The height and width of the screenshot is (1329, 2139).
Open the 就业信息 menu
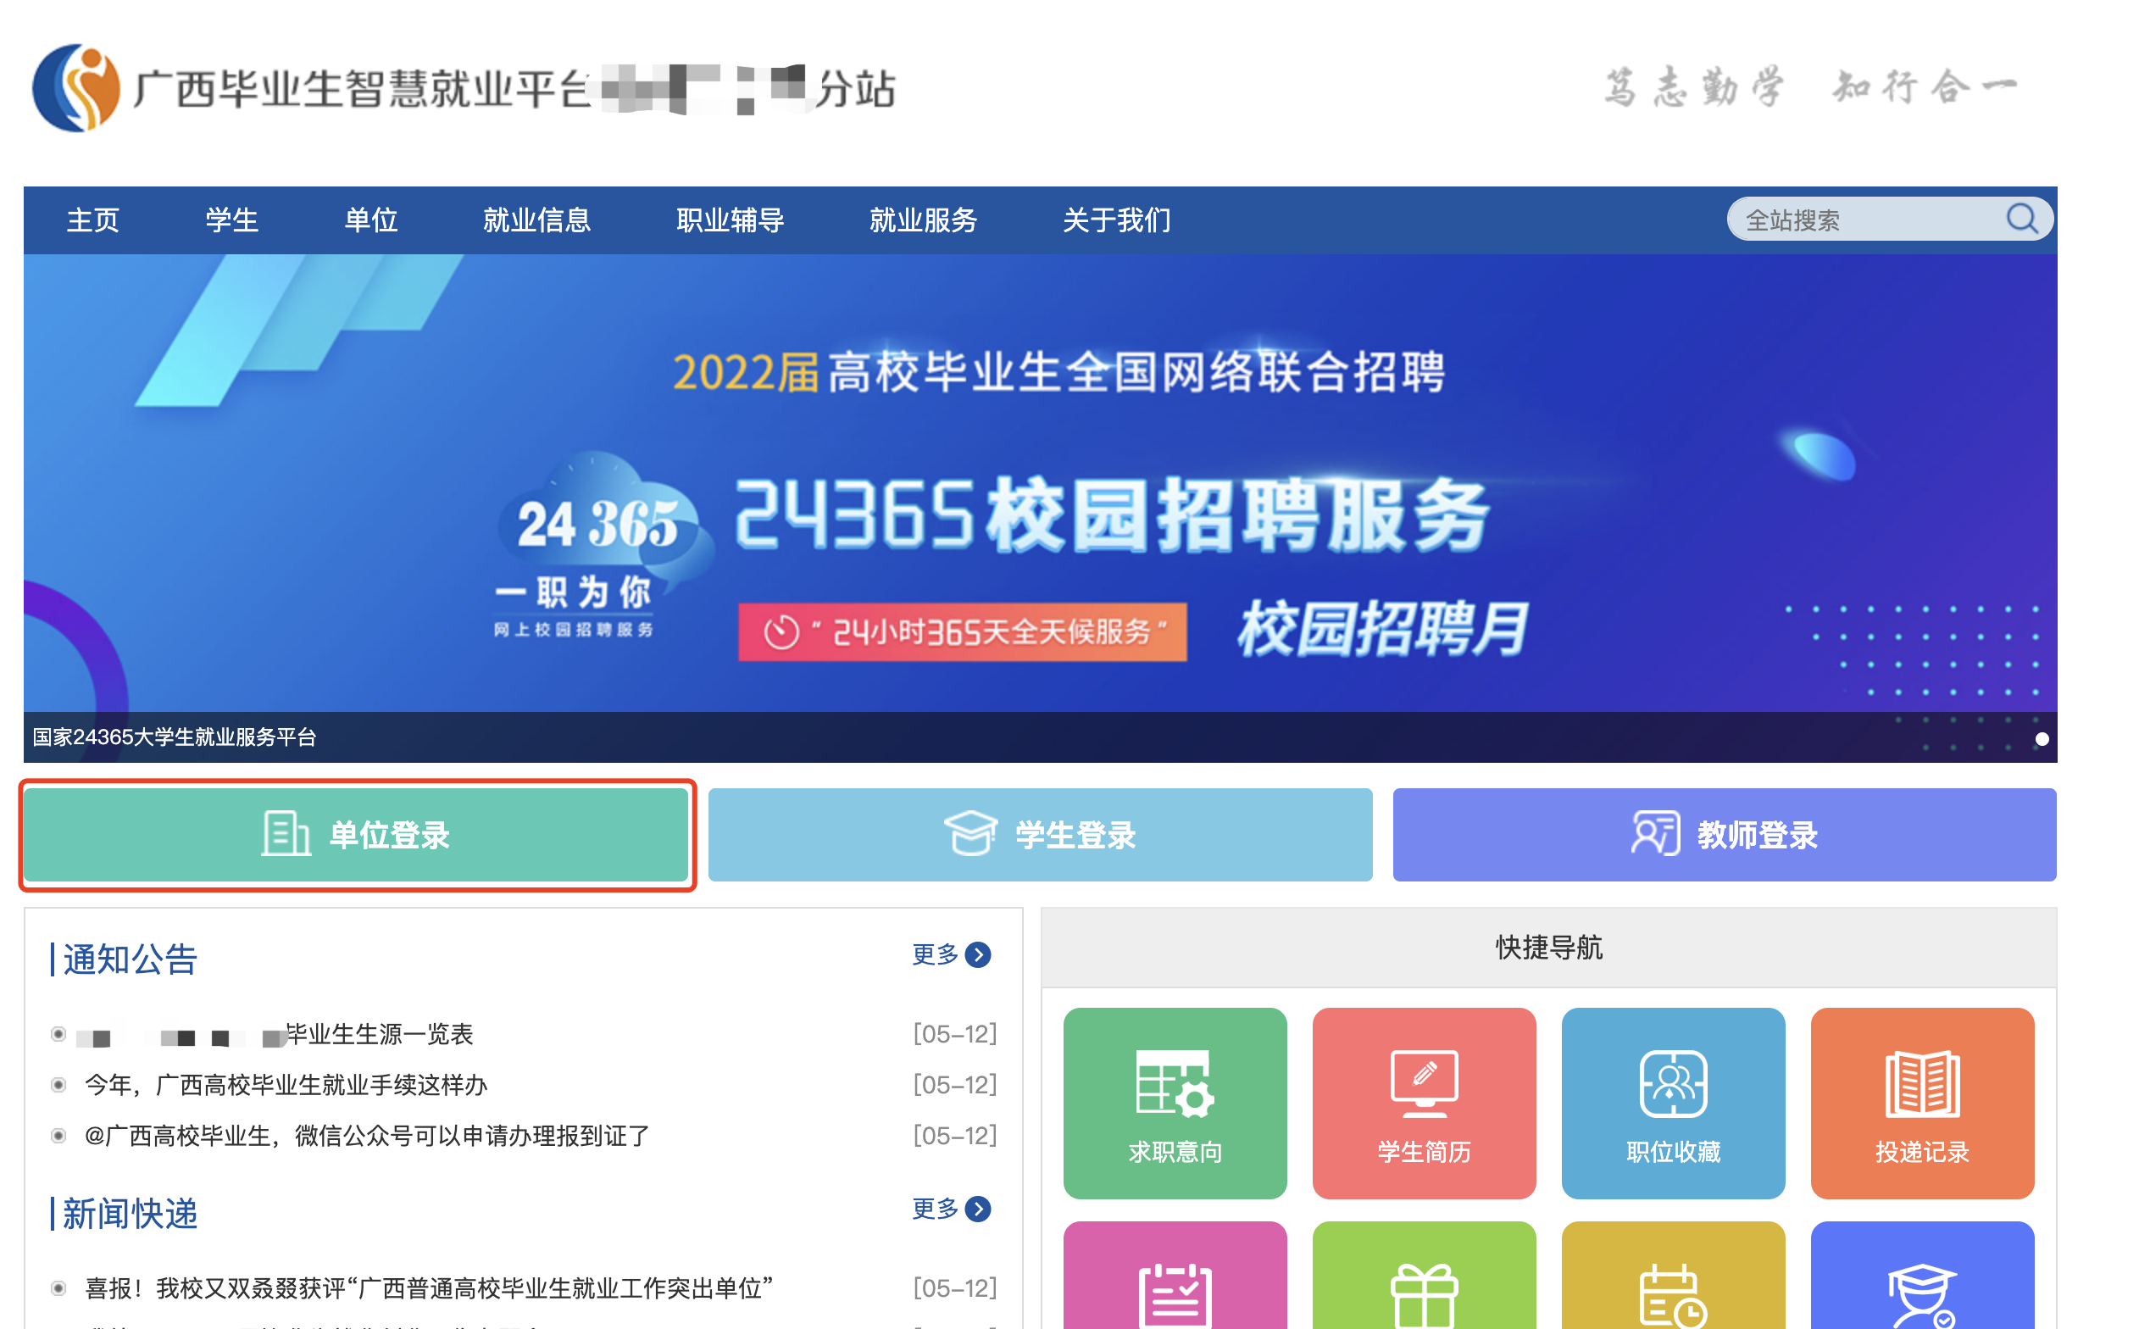point(536,220)
